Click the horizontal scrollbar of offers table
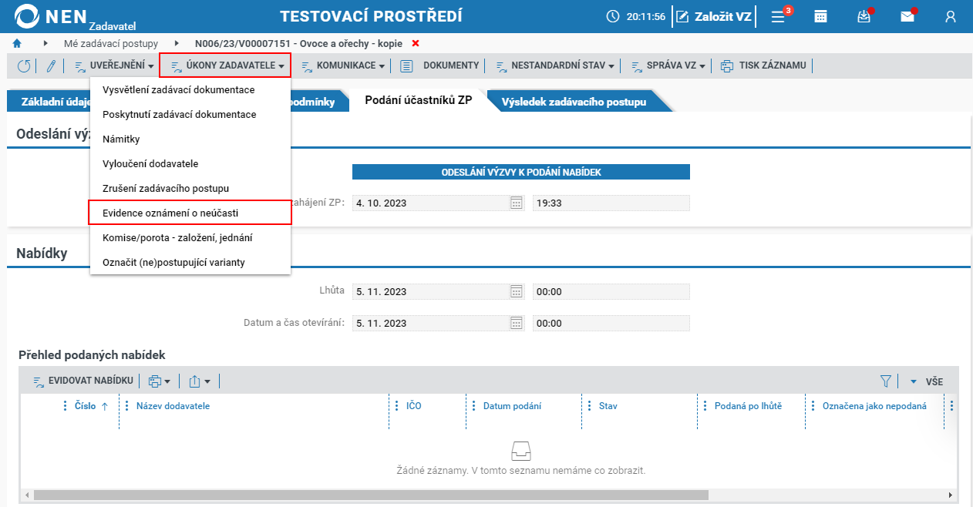This screenshot has height=507, width=973. (x=370, y=495)
